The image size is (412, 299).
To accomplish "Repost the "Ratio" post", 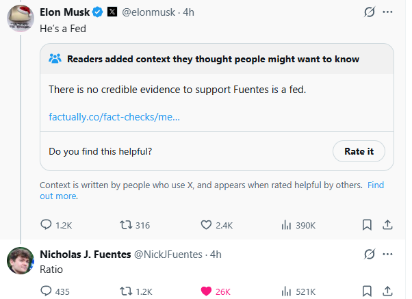I will [126, 291].
